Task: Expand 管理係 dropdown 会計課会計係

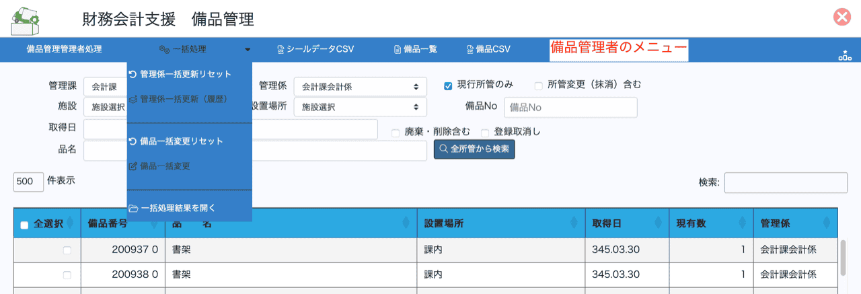Action: tap(360, 86)
